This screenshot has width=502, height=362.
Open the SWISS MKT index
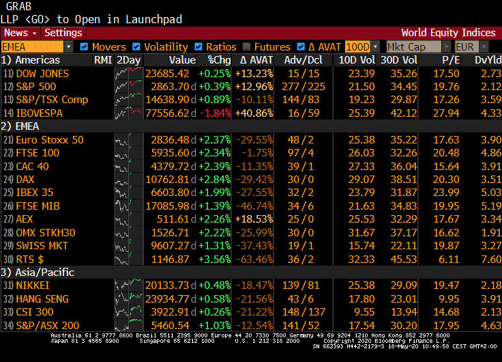click(42, 246)
